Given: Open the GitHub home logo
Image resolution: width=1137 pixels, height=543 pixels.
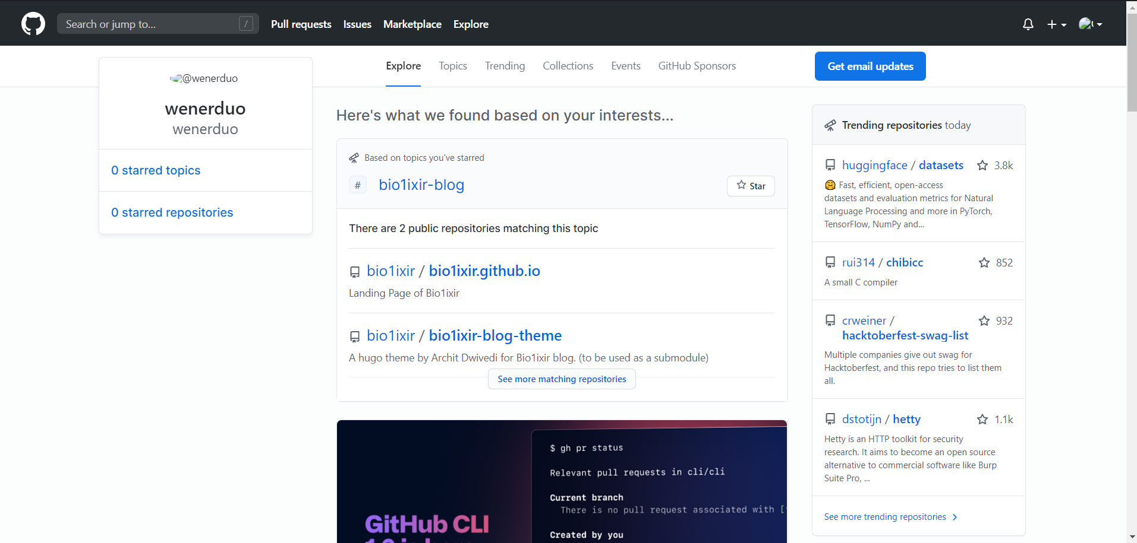Looking at the screenshot, I should click(33, 24).
